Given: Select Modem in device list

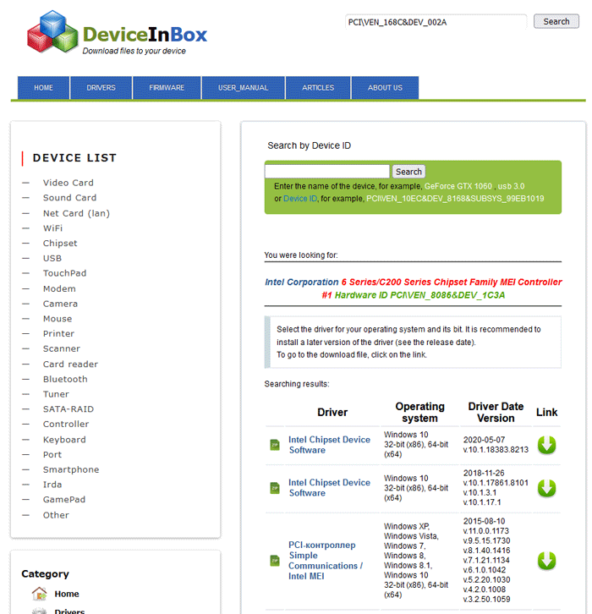Looking at the screenshot, I should point(59,289).
